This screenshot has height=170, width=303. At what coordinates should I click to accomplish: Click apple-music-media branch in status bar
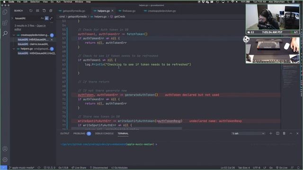21,168
